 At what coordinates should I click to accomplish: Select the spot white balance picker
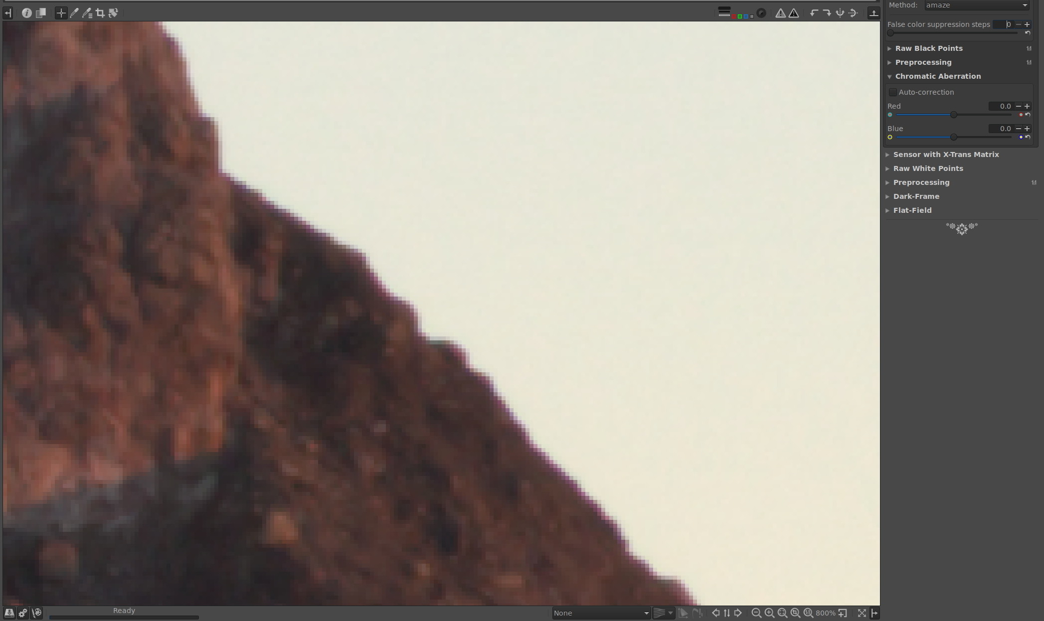tap(74, 13)
